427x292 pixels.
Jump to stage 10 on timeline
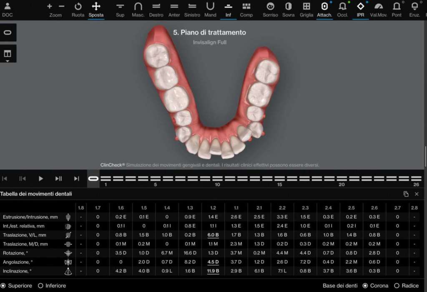(218, 179)
